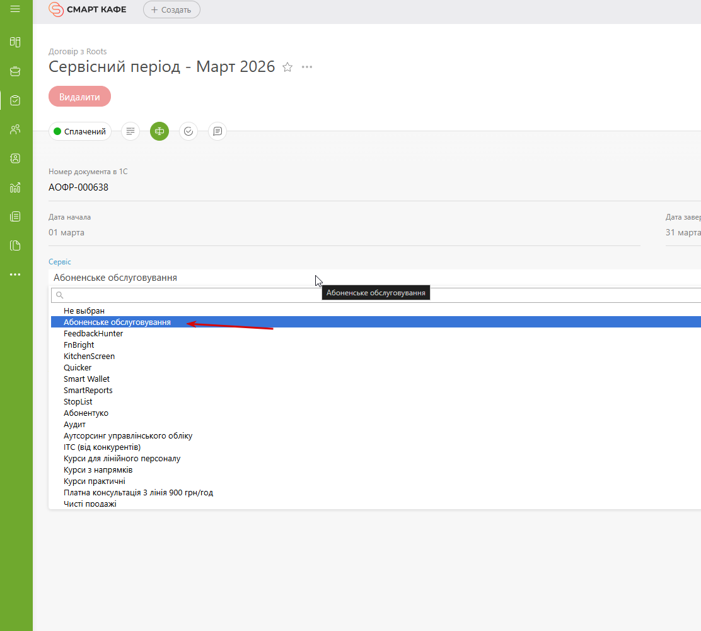This screenshot has height=631, width=701.
Task: Open the contact card icon in sidebar
Action: point(15,158)
